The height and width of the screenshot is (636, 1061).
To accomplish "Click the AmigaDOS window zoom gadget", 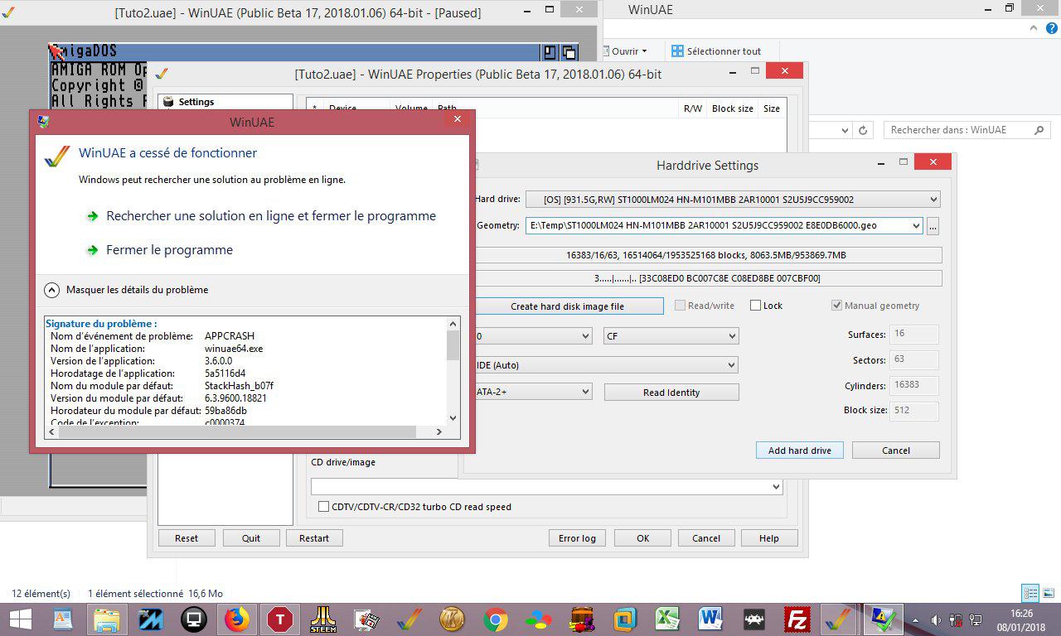I will click(x=550, y=52).
